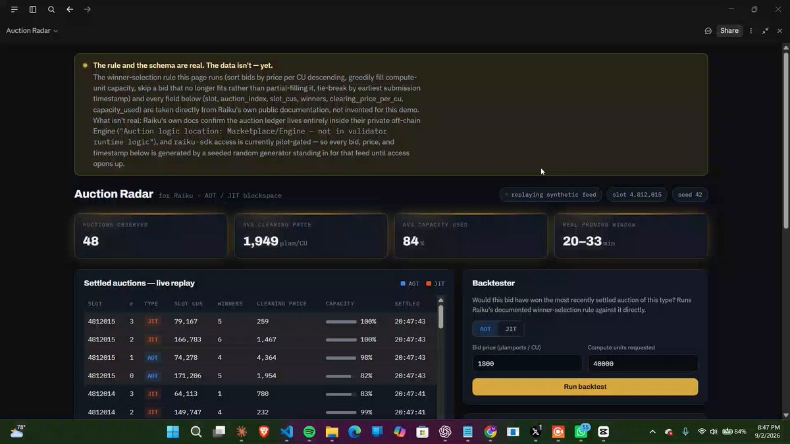790x444 pixels.
Task: Click the Compute units requested field
Action: click(x=643, y=363)
